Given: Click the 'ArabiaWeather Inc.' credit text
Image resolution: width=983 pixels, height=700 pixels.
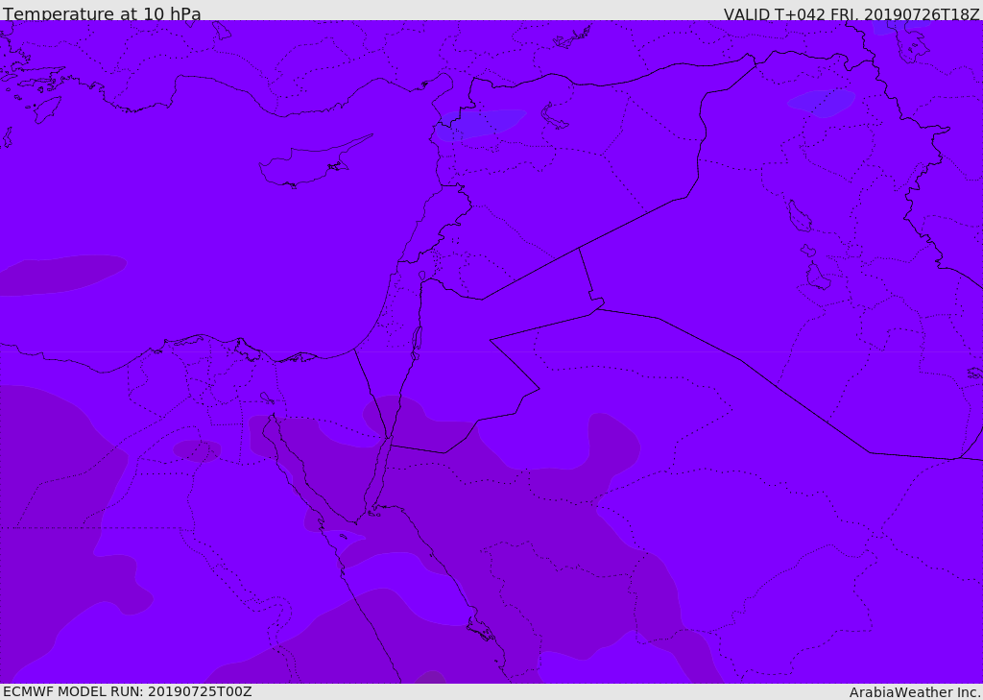Looking at the screenshot, I should pos(915,692).
